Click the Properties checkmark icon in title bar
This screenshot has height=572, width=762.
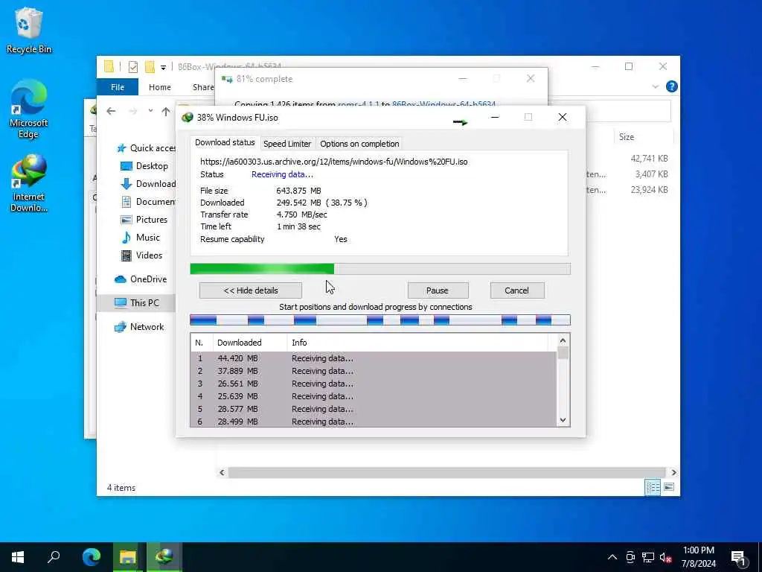click(133, 66)
